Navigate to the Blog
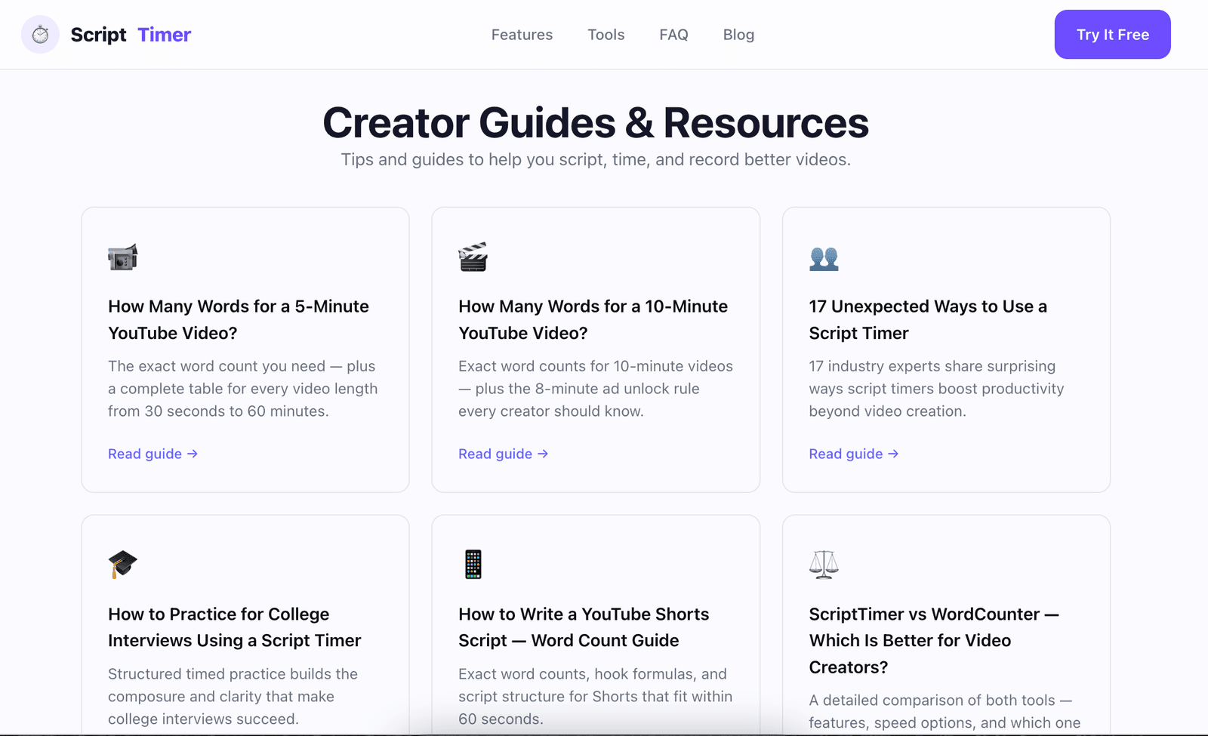Image resolution: width=1208 pixels, height=736 pixels. pos(738,35)
